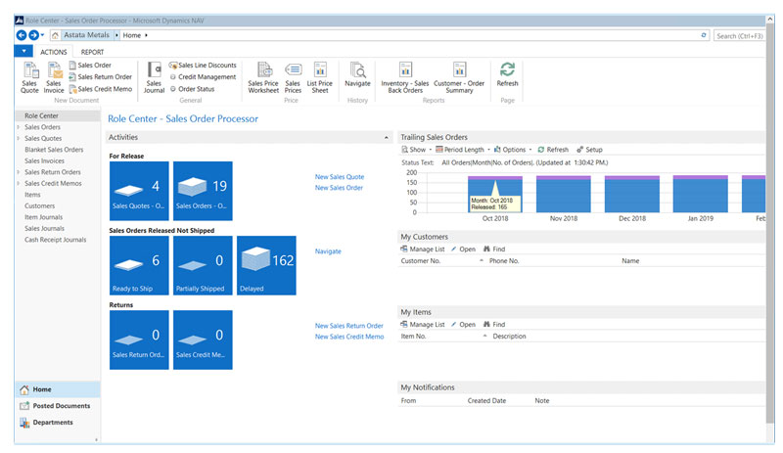Screen dimensions: 783x453
Task: Open the Sales Journal icon
Action: click(x=154, y=77)
